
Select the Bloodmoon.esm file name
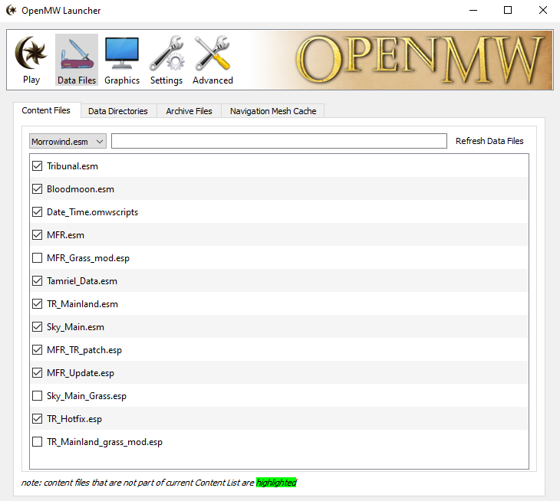81,189
